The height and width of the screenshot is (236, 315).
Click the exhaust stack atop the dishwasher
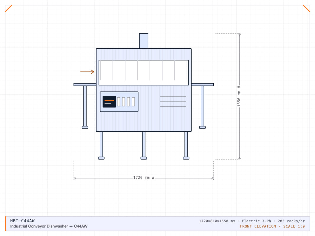click(x=144, y=41)
